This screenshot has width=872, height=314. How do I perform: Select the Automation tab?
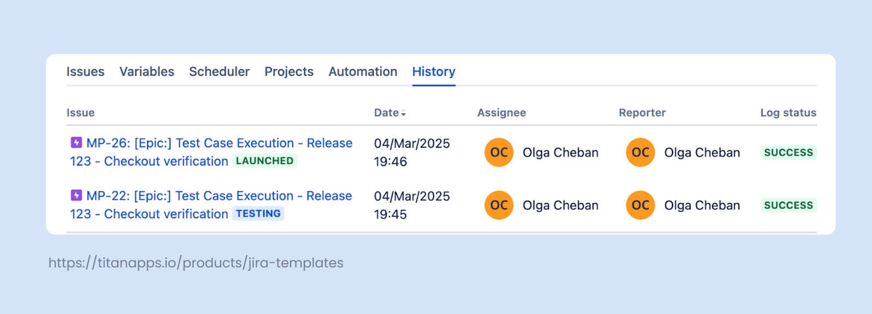[363, 72]
